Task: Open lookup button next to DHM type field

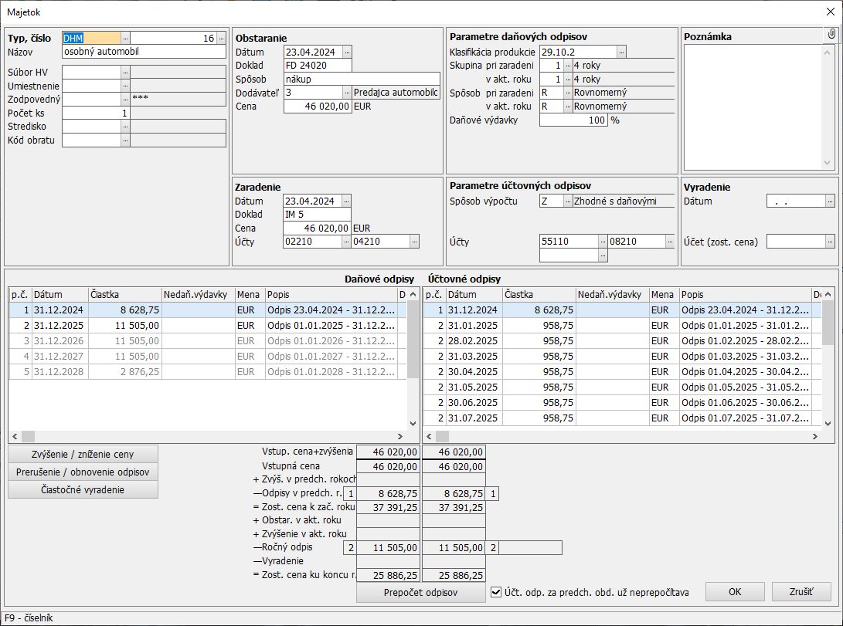Action: point(126,38)
